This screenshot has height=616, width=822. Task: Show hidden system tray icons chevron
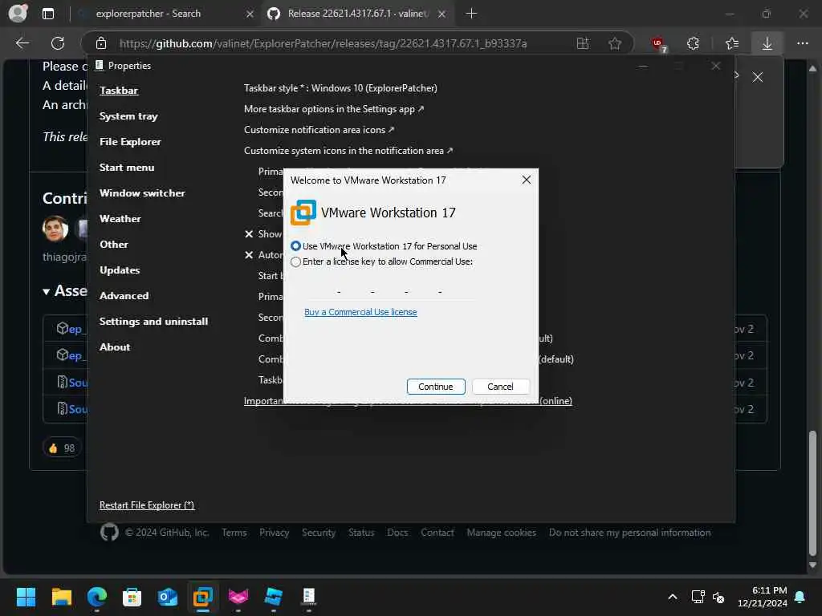[x=673, y=597]
